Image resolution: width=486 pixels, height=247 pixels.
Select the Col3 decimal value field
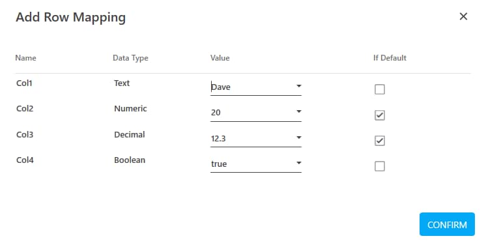(256, 139)
